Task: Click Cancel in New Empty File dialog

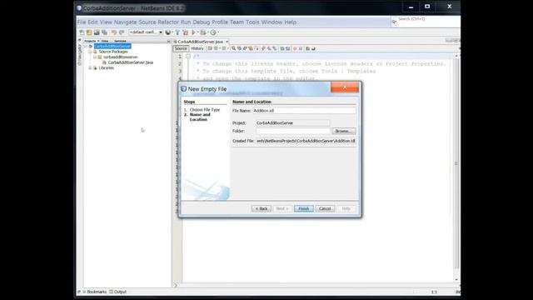Action: (x=325, y=208)
